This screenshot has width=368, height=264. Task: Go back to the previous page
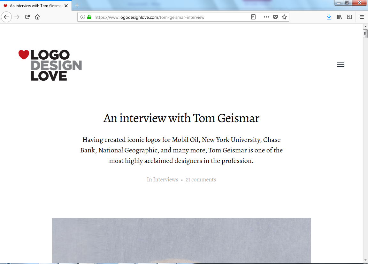6,17
